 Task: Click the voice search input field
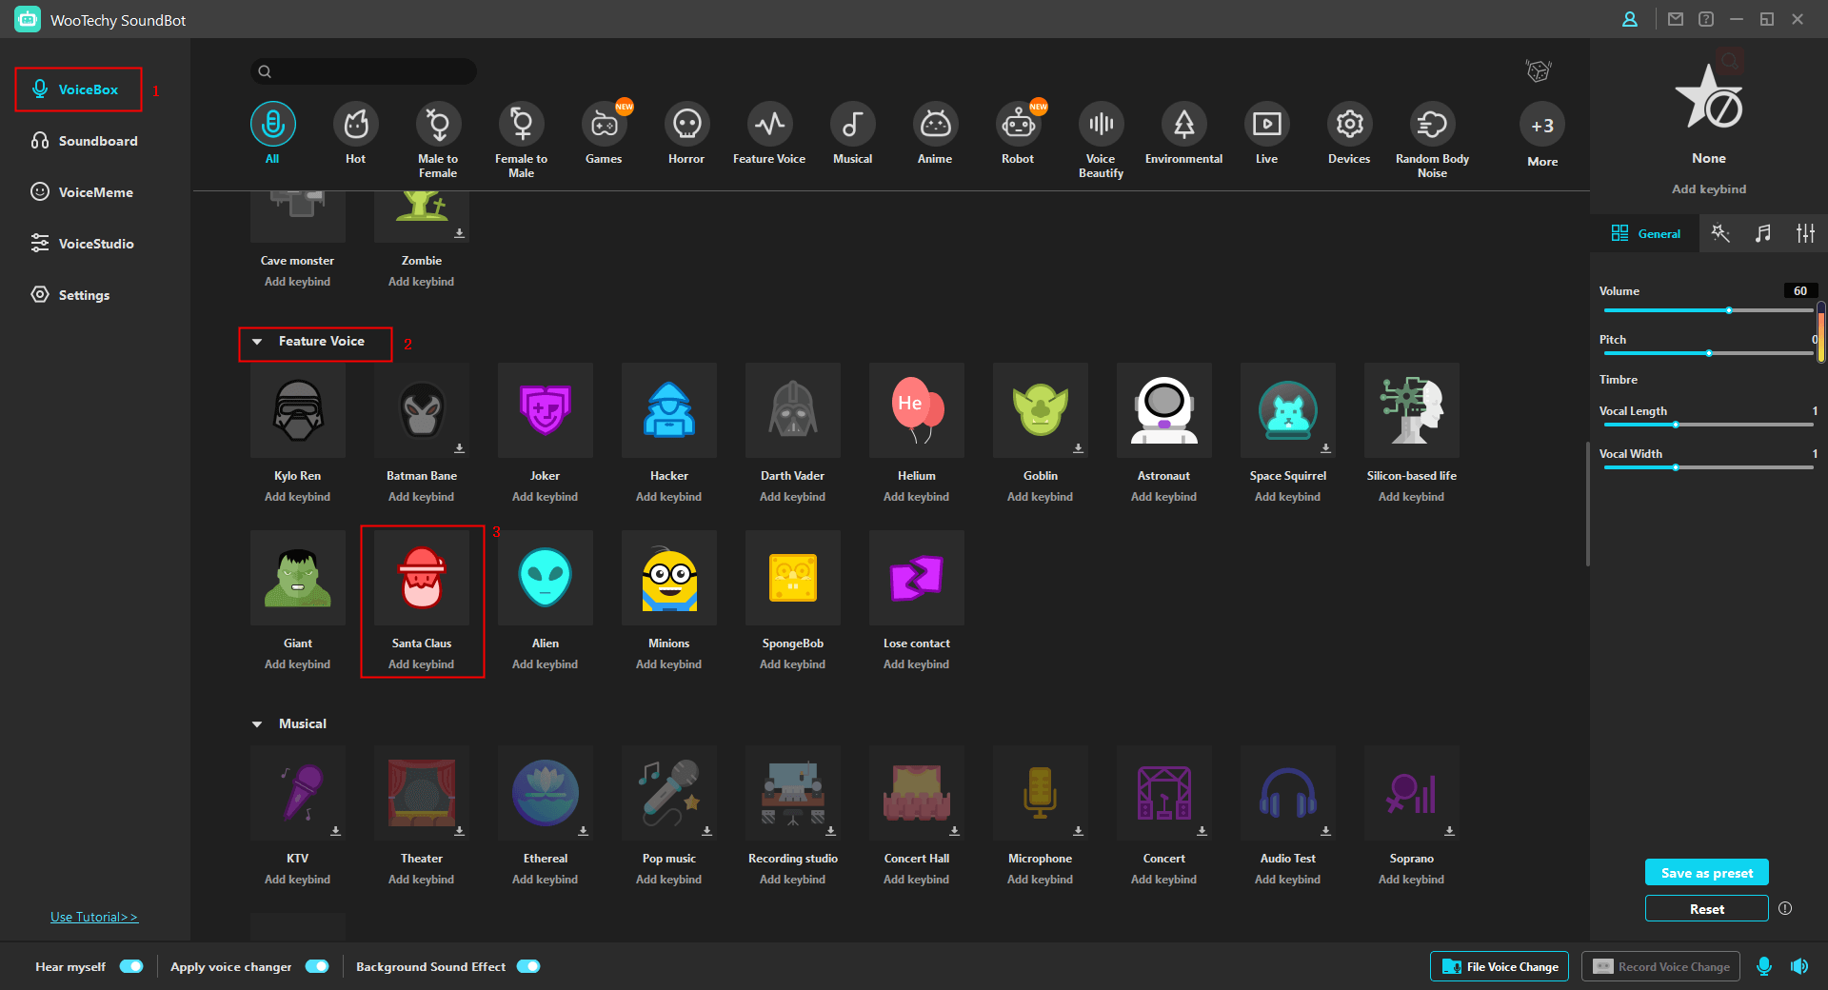click(364, 71)
